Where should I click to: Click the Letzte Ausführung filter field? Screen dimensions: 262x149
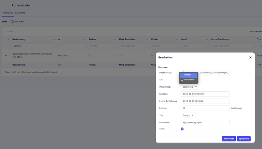(x=231, y=46)
